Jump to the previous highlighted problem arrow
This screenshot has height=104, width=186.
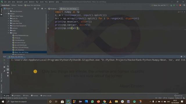(x=182, y=12)
